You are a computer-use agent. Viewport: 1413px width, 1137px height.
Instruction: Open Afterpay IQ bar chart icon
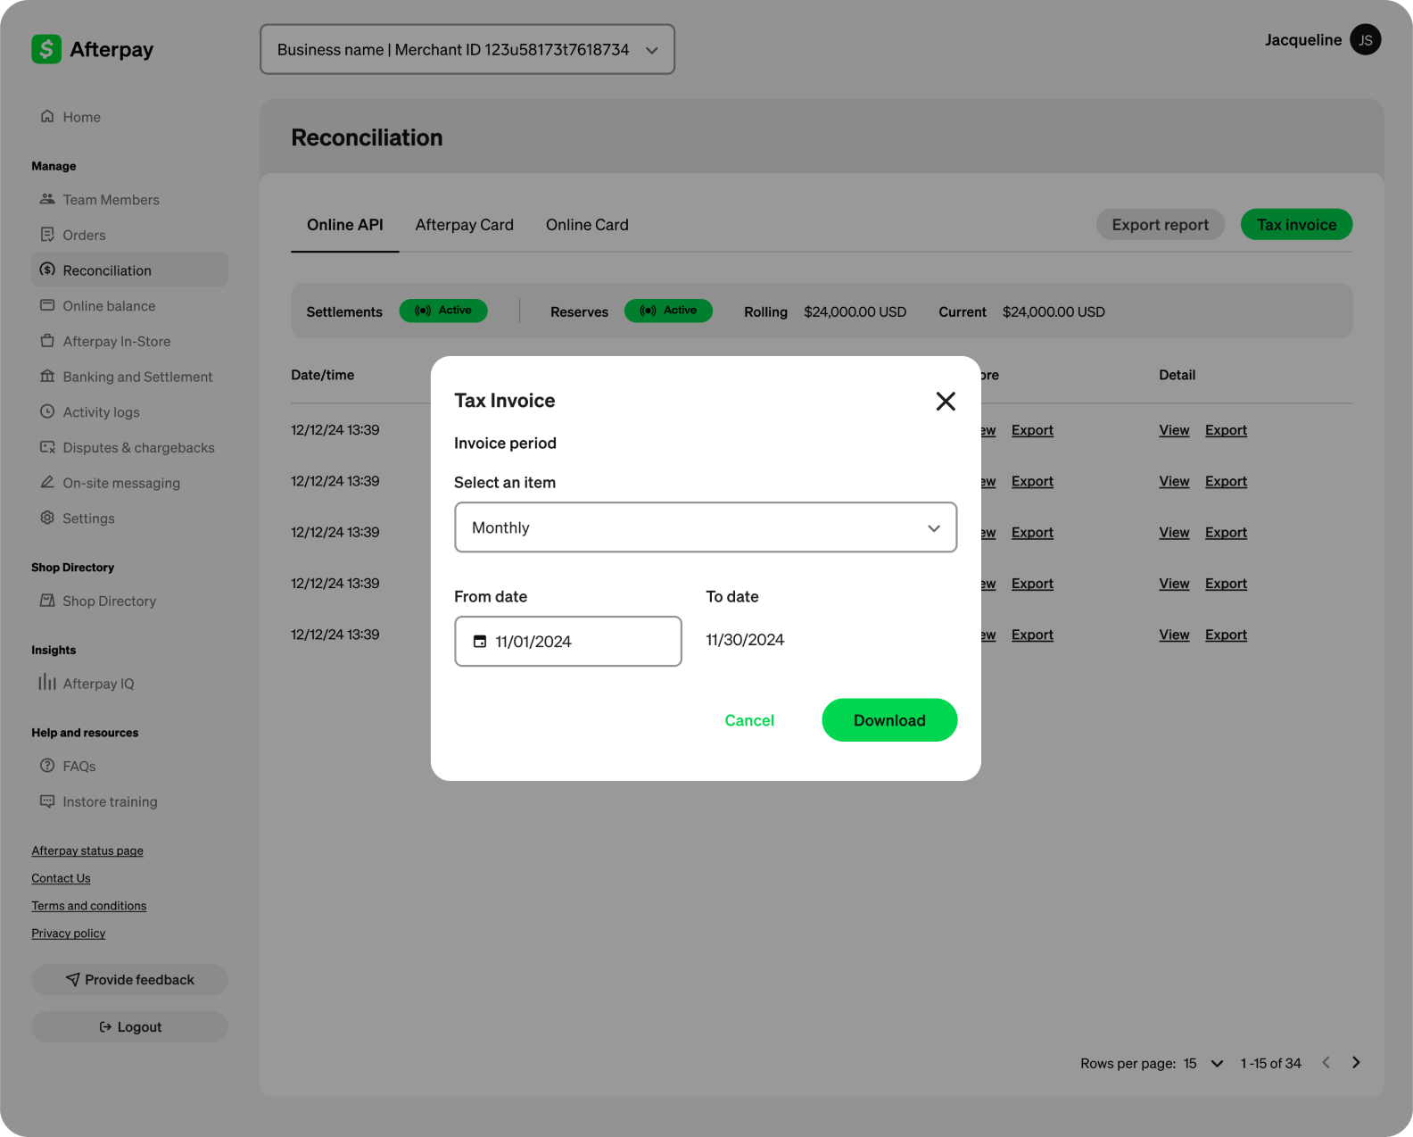[x=47, y=683]
